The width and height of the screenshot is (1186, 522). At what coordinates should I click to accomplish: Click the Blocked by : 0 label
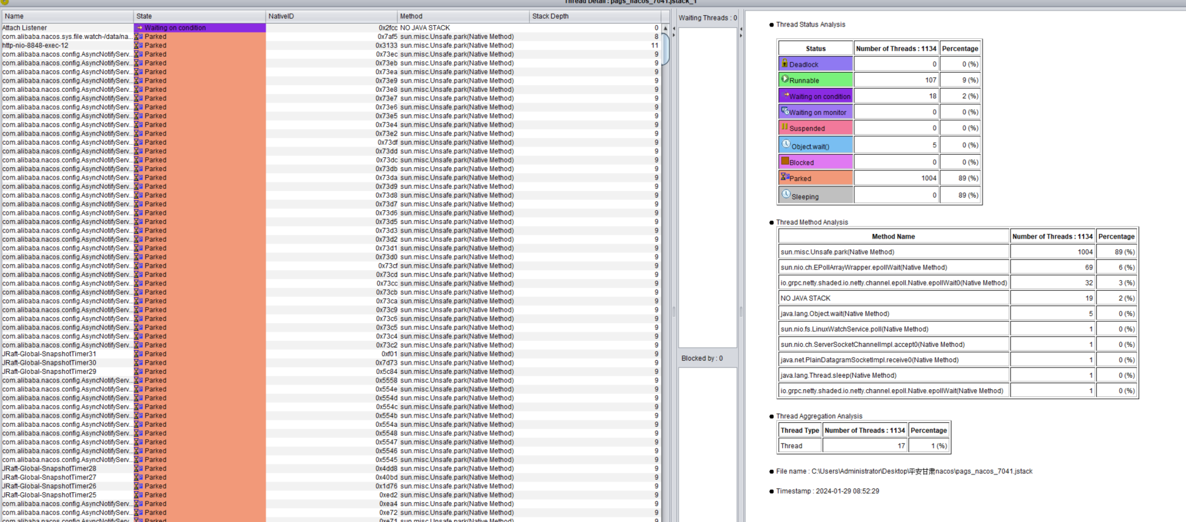coord(702,358)
